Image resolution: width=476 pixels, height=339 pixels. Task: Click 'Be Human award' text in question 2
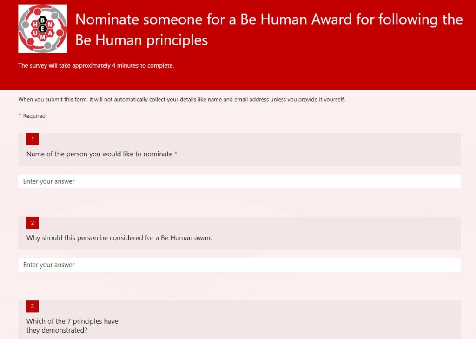click(x=187, y=238)
